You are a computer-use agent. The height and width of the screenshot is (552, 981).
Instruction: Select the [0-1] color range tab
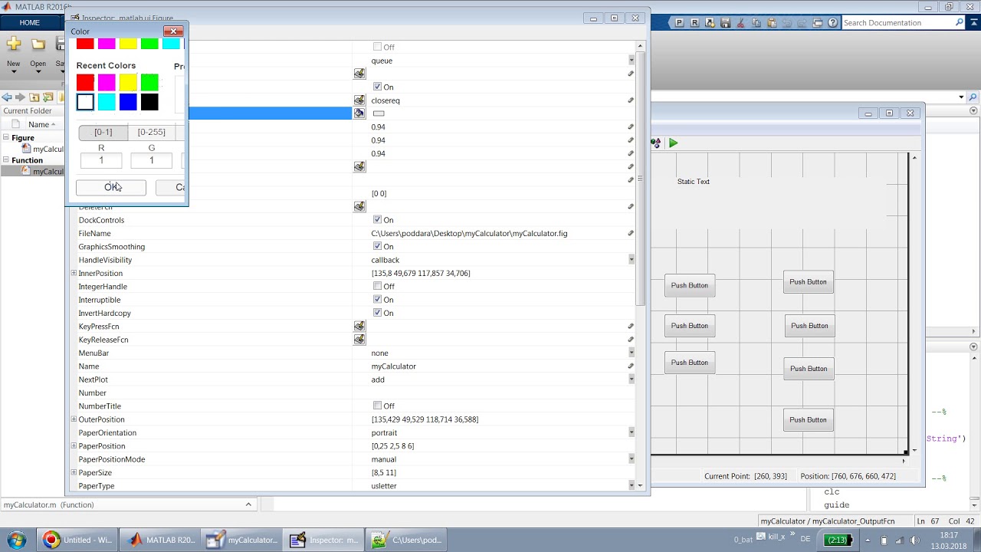103,132
